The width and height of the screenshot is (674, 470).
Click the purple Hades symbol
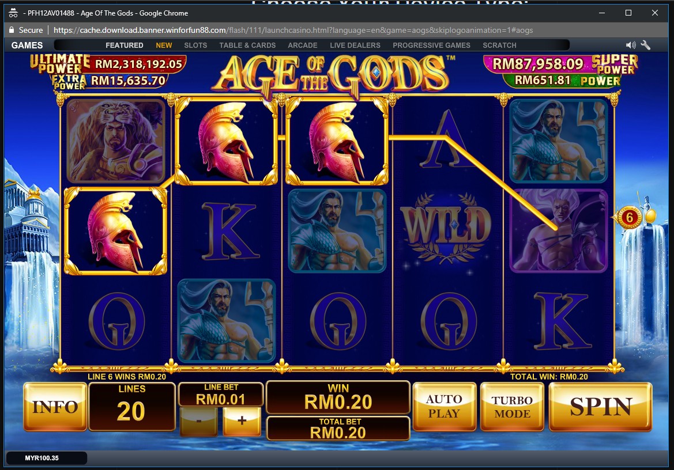558,230
